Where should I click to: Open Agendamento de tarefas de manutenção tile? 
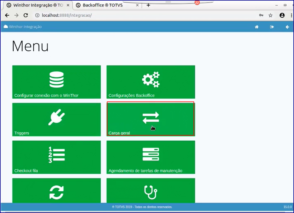click(x=151, y=157)
